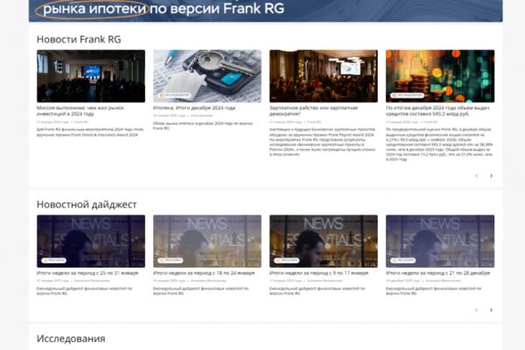Click the summary text under the 593,3 млрд руб. article
This screenshot has width=525, height=350.
pos(439,144)
